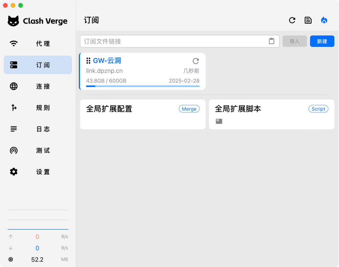339x267 pixels.
Task: Open the 规则 rules page
Action: (x=38, y=108)
